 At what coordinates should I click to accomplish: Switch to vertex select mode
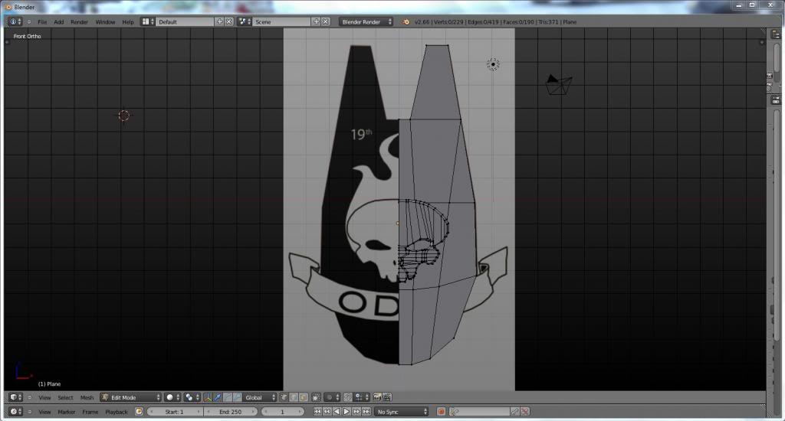click(284, 397)
